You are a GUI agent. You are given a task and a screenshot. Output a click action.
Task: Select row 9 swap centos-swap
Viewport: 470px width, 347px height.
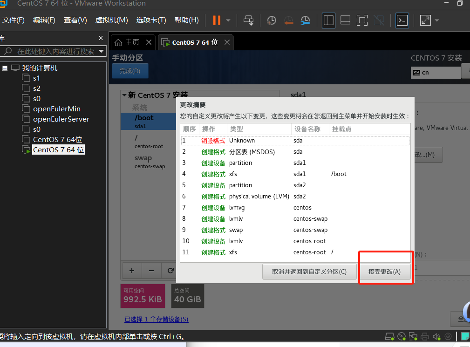[295, 230]
